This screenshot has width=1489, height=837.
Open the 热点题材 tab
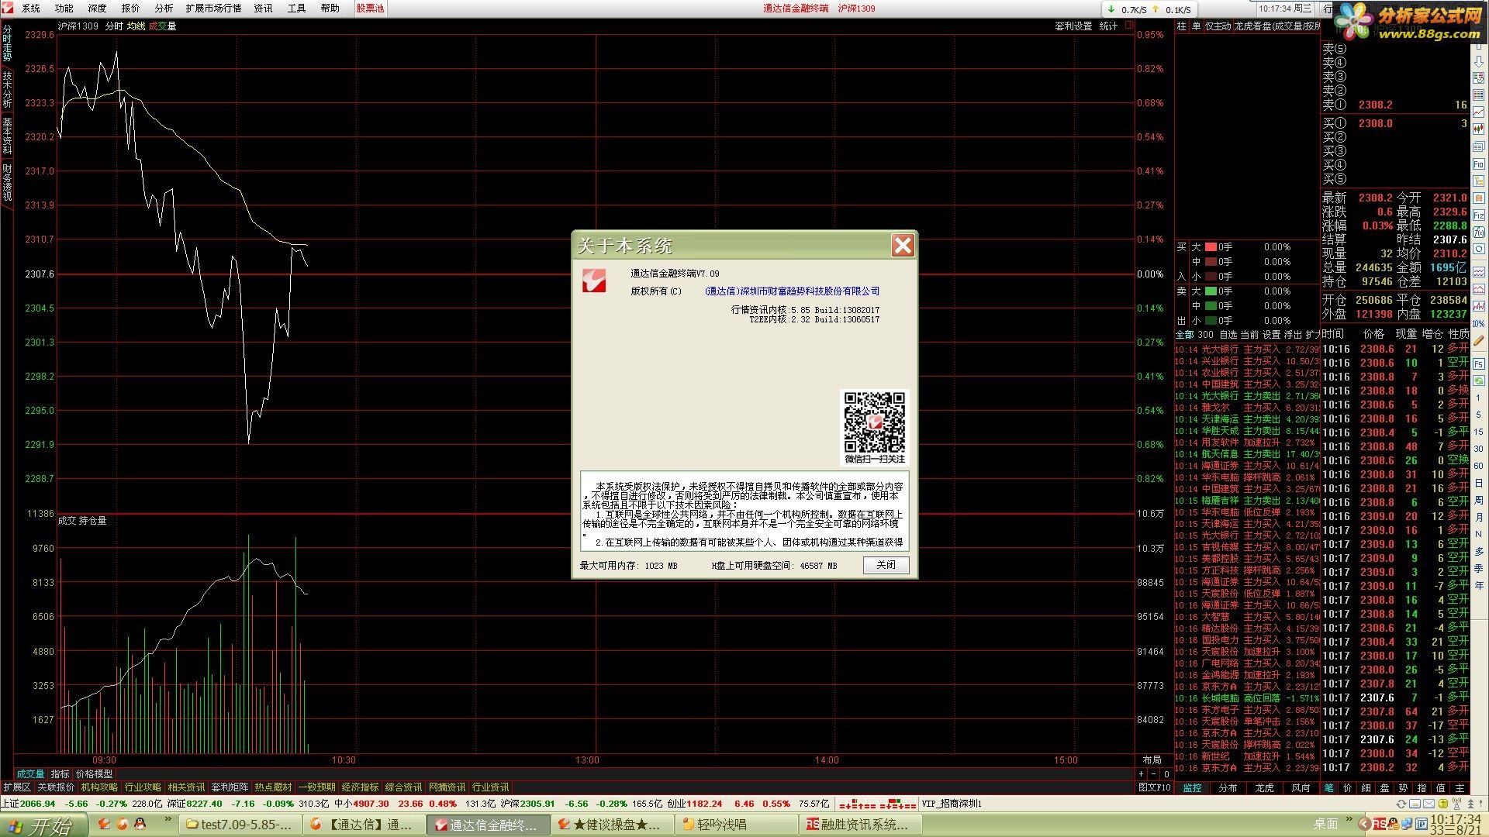pyautogui.click(x=273, y=787)
